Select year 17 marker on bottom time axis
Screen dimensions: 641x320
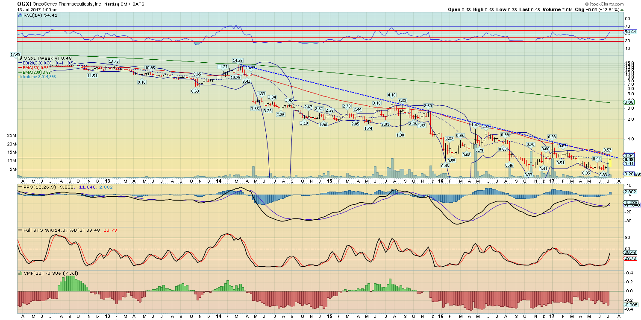click(551, 317)
